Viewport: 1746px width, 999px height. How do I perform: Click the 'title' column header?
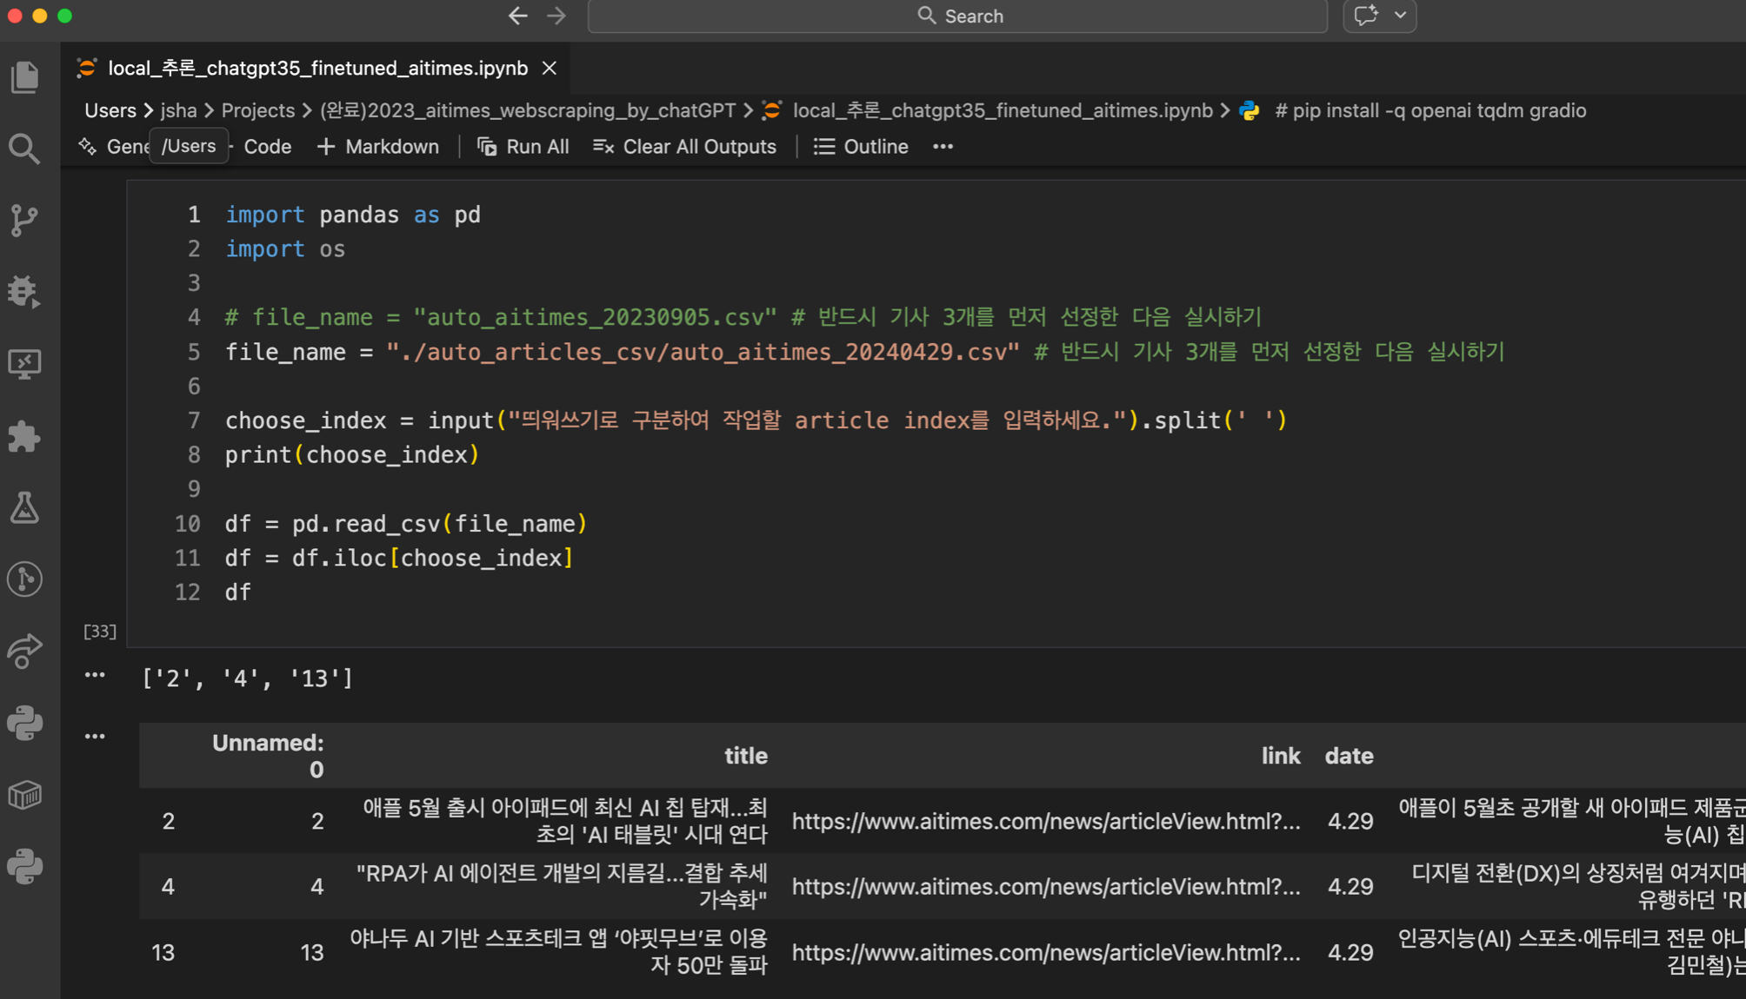pos(746,756)
